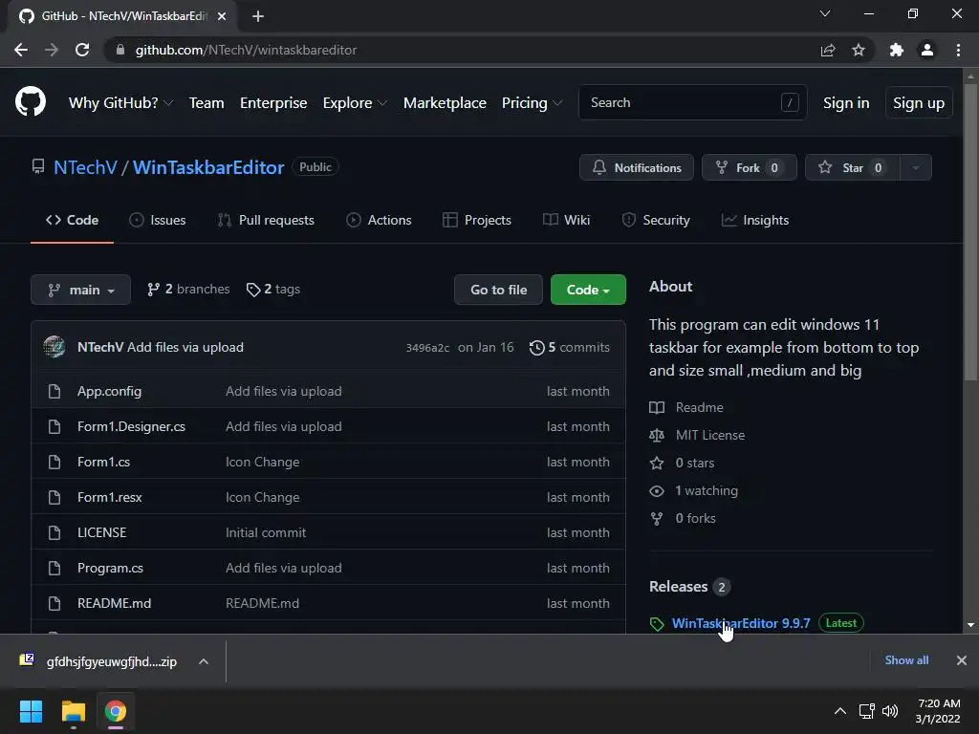Open the Actions tab

[379, 220]
